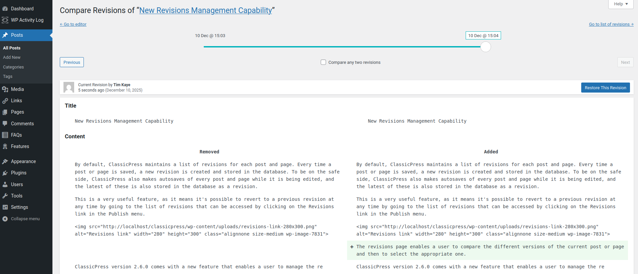Click the Appearance paintbrush icon
638x274 pixels.
pos(5,161)
